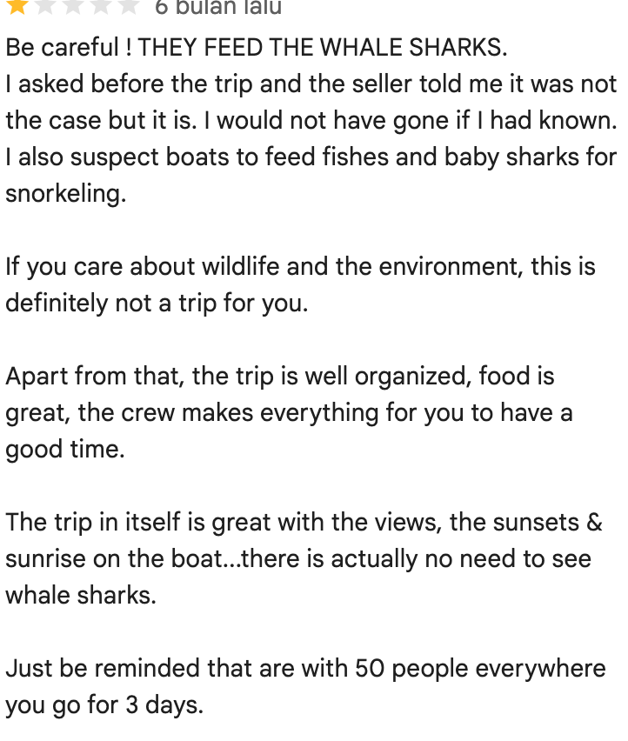
Task: Click the "6 bulan lalu" review timestamp
Action: pyautogui.click(x=218, y=8)
